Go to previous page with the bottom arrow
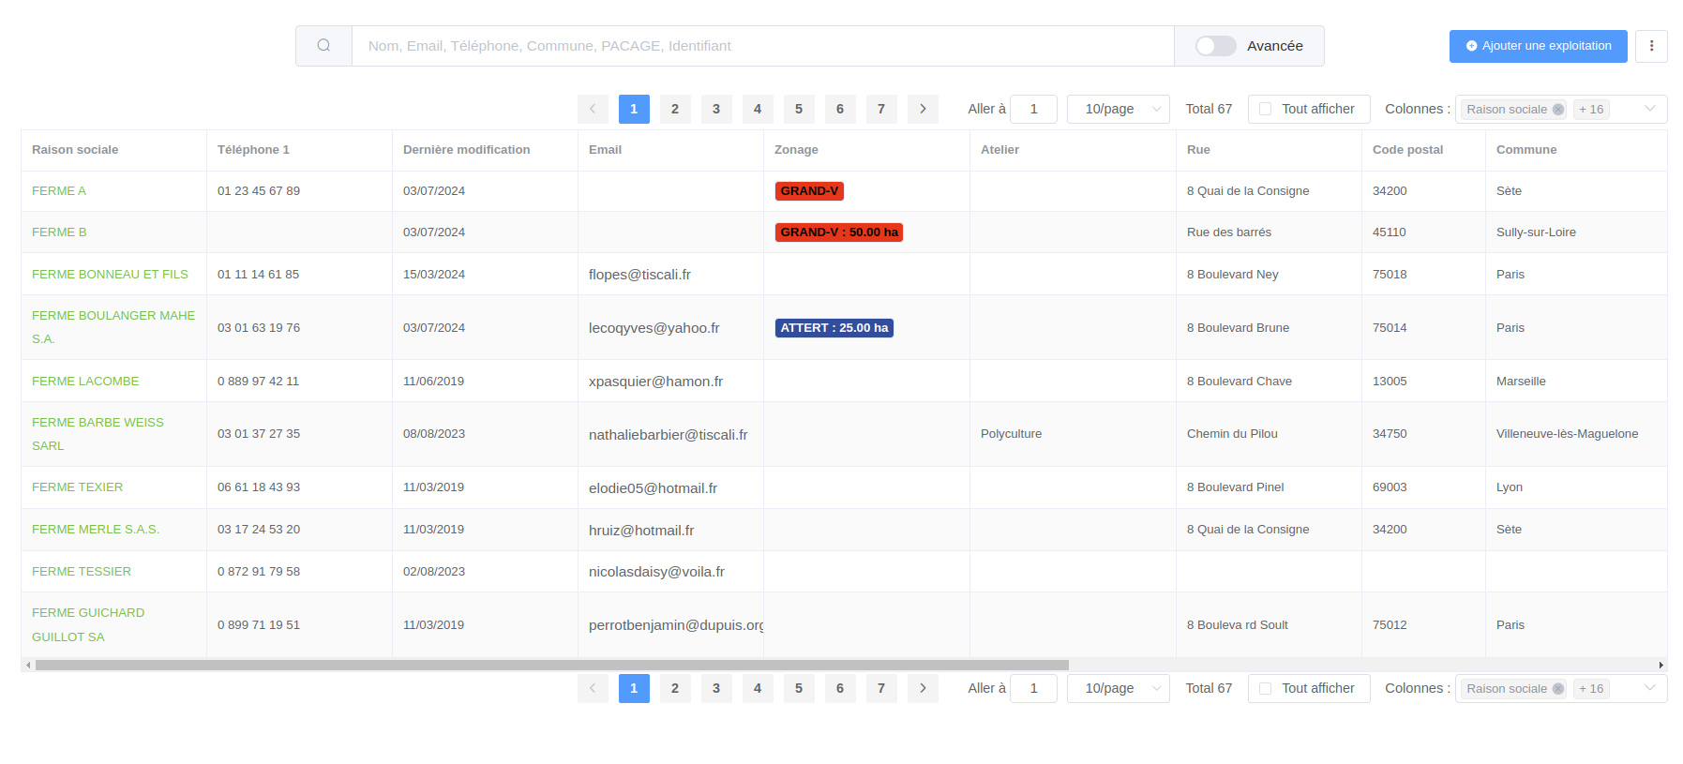This screenshot has width=1683, height=764. pyautogui.click(x=593, y=688)
